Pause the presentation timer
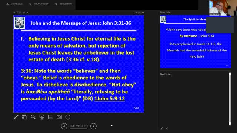Image resolution: width=237 pixels, height=133 pixels. tap(24, 13)
